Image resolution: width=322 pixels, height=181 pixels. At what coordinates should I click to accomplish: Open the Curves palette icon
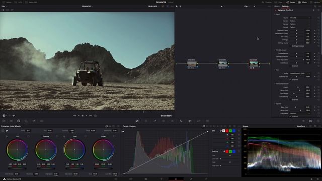(x=137, y=121)
